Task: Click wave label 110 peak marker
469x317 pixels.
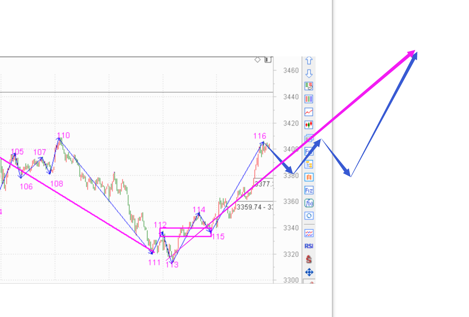Action: 63,135
